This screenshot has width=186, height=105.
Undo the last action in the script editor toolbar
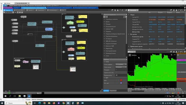coord(4,12)
